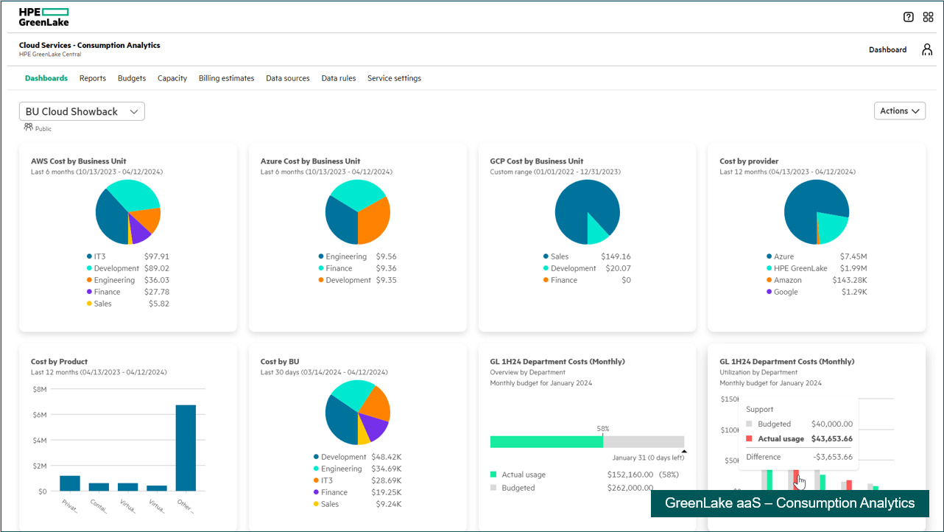
Task: Open the Service settings tab
Action: 395,78
